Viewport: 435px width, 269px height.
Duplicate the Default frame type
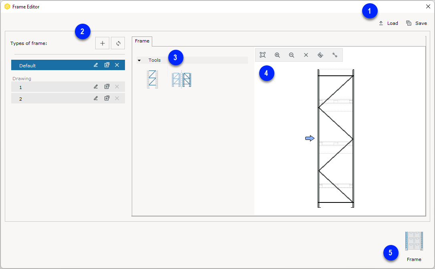[x=107, y=65]
